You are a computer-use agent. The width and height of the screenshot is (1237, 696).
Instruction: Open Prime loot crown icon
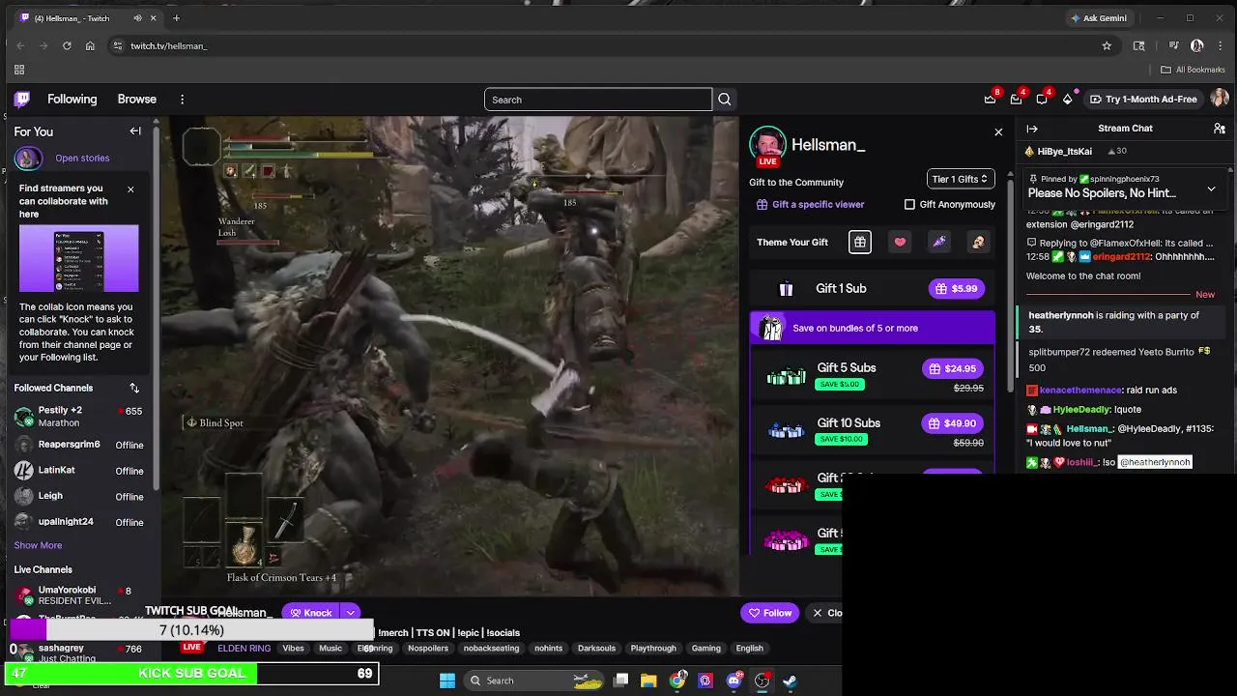[x=990, y=99]
